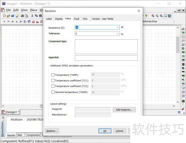Screen dimensions: 186x143
Task: Click Full screen view icon
Action: (x=170, y=16)
